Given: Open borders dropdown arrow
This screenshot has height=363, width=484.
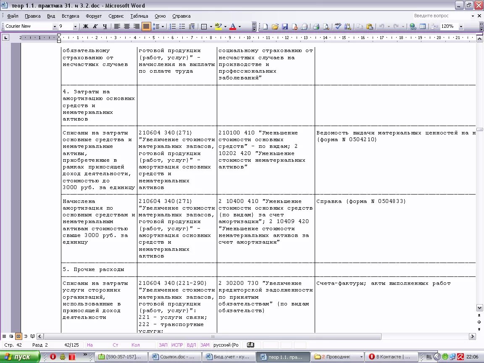Looking at the screenshot, I should coord(211,26).
